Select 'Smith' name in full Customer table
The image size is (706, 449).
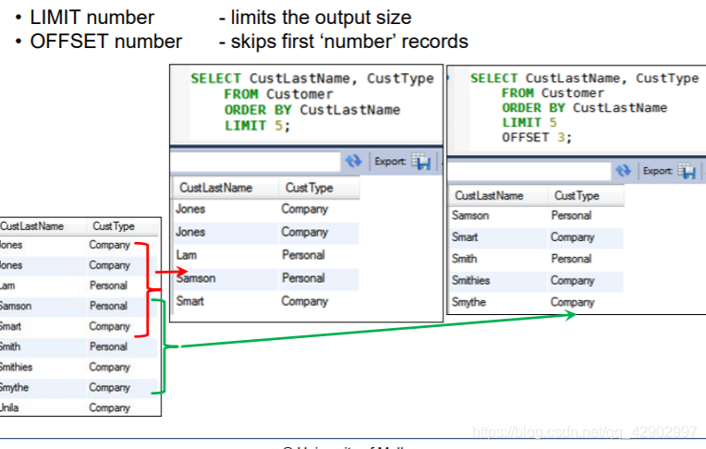10,346
